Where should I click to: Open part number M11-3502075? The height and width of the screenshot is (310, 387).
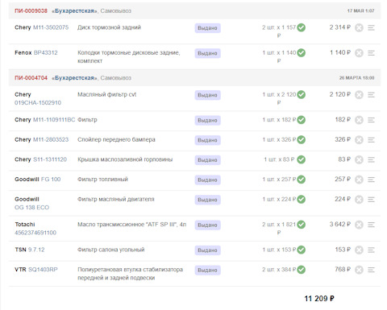point(51,27)
